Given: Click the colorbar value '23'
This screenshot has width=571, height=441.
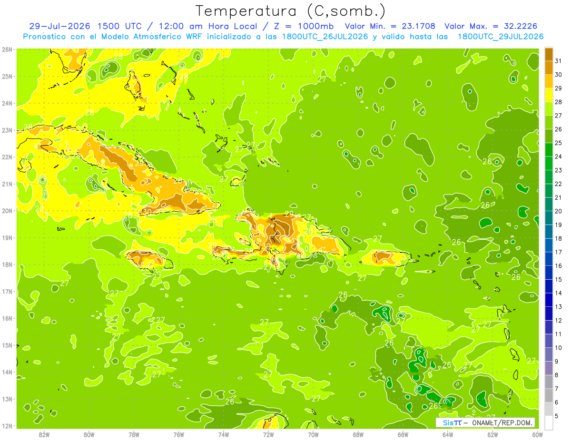Looking at the screenshot, I should [558, 170].
